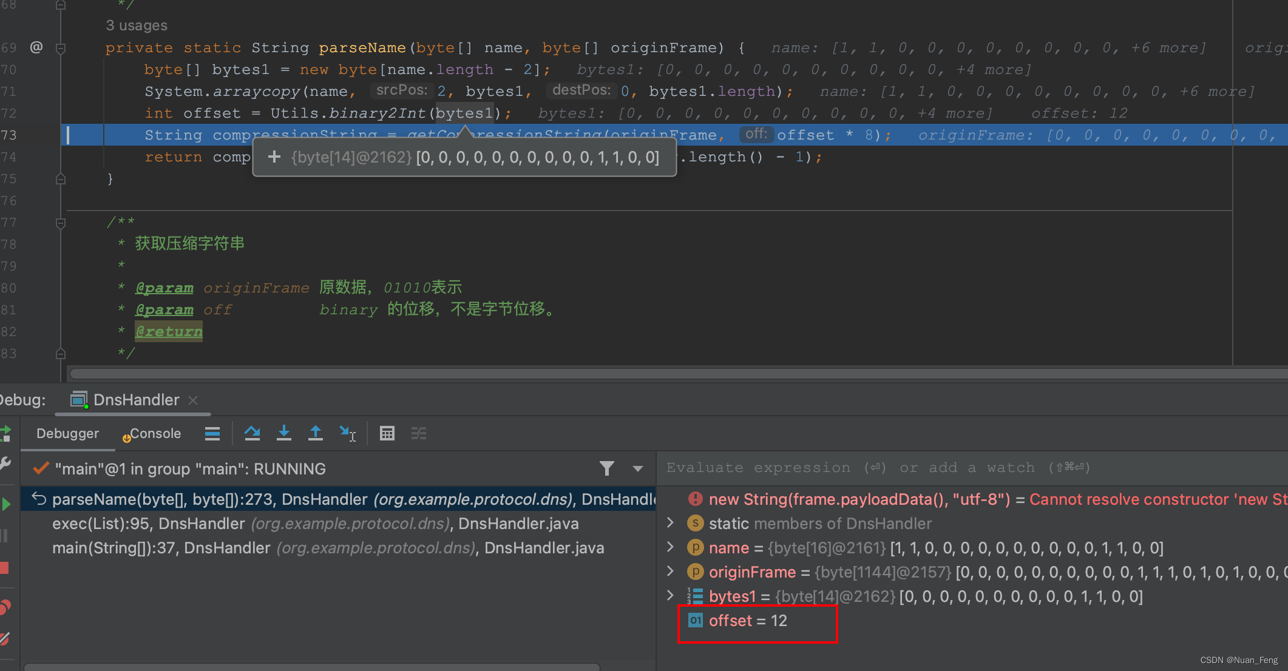The image size is (1288, 671).
Task: Click the Step Out icon
Action: (315, 433)
